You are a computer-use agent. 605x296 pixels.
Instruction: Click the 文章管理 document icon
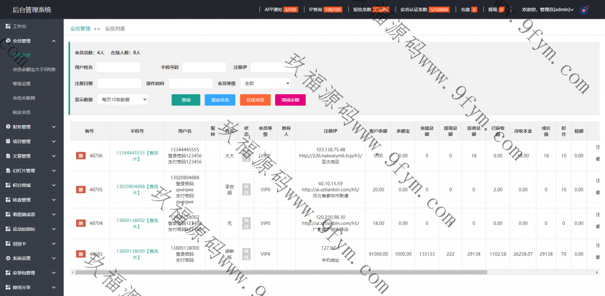(x=8, y=156)
